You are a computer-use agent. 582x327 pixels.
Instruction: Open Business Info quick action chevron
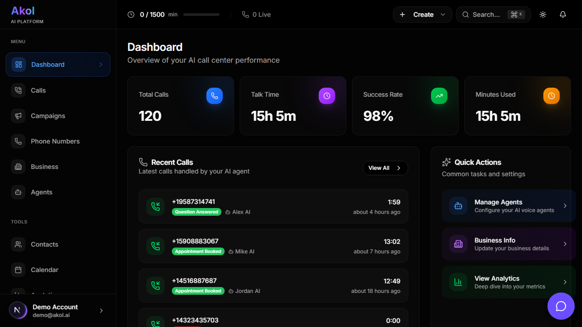coord(565,244)
